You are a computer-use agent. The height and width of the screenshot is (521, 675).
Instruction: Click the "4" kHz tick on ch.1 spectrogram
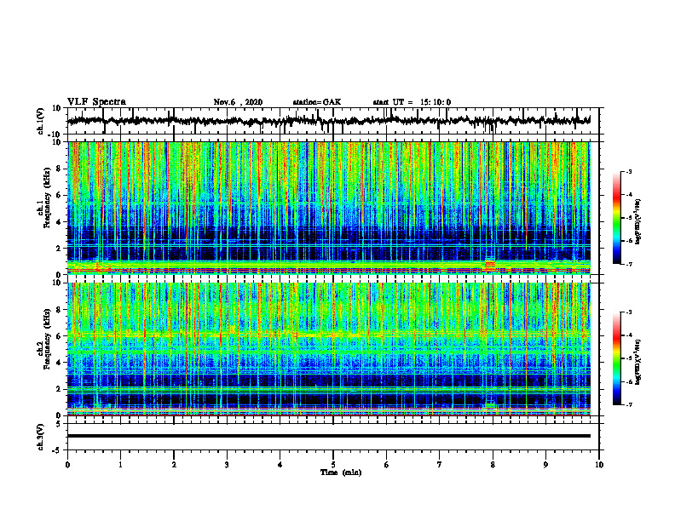pos(60,222)
